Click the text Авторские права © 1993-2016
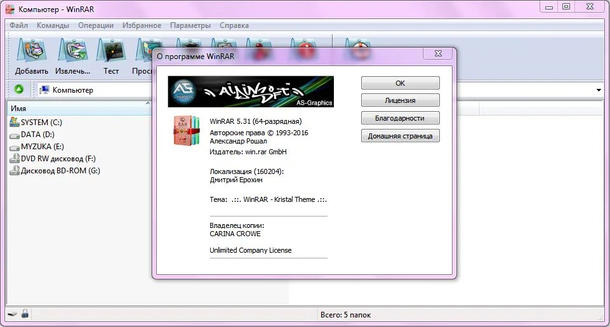 pos(259,133)
